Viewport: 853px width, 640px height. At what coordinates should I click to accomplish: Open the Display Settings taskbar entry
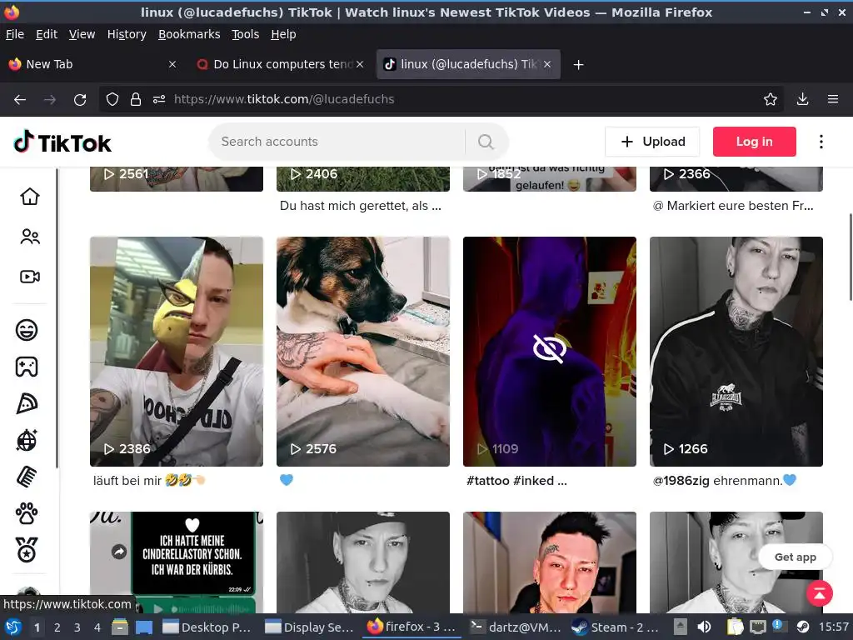310,627
